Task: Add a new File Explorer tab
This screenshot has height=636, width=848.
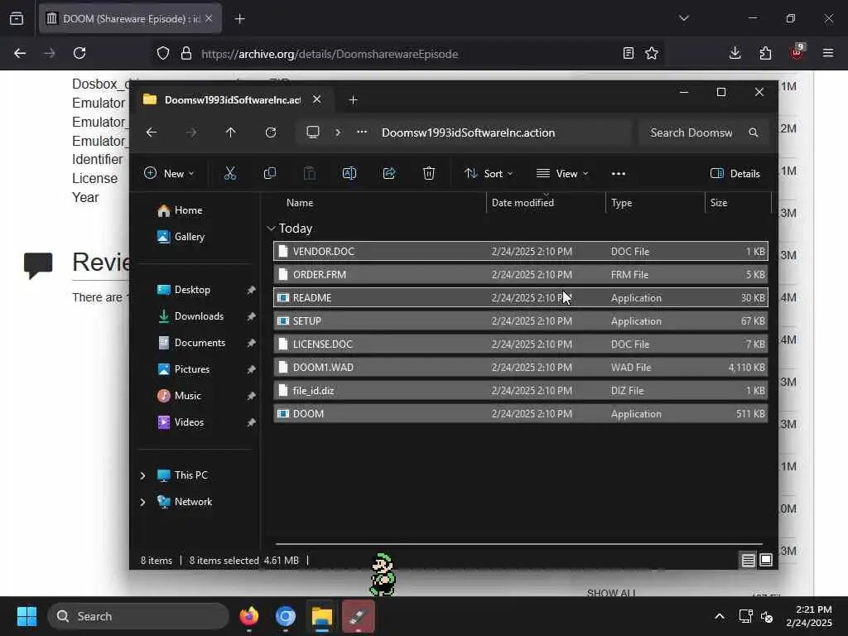Action: [353, 100]
